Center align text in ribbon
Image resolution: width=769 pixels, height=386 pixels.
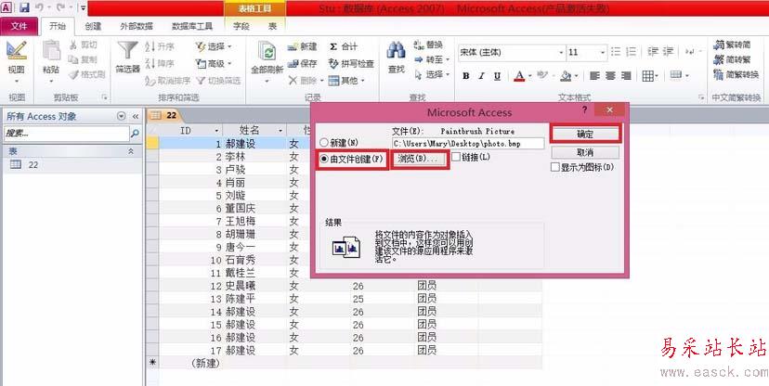coord(610,76)
